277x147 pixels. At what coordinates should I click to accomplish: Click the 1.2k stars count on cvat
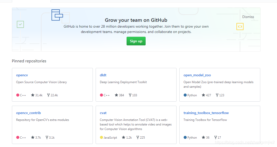click(x=129, y=138)
